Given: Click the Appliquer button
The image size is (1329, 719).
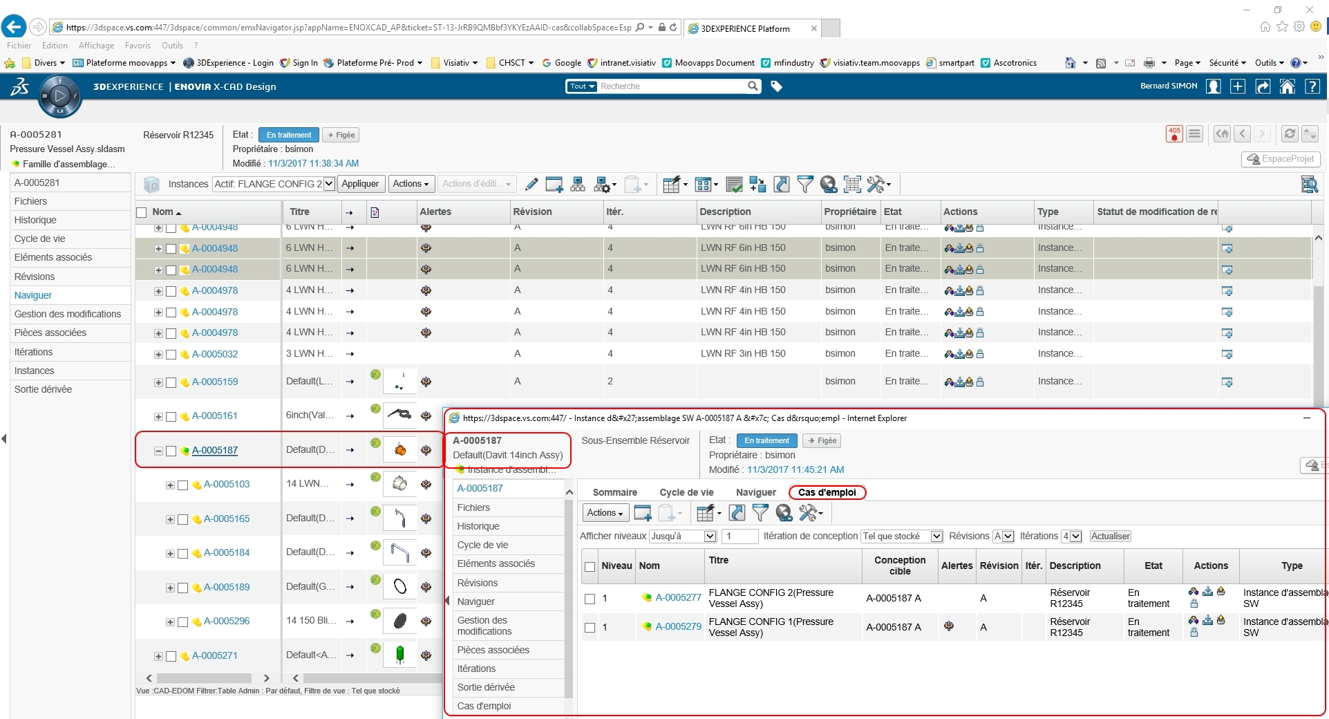Looking at the screenshot, I should tap(360, 184).
